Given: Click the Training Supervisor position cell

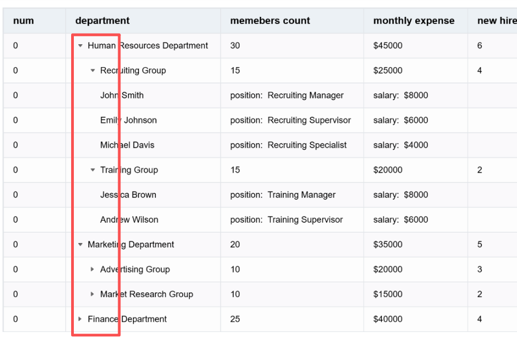Looking at the screenshot, I should click(287, 220).
